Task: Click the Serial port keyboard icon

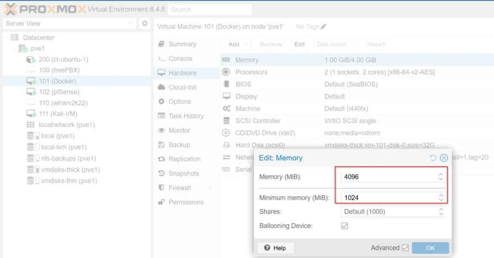Action: tap(226, 169)
